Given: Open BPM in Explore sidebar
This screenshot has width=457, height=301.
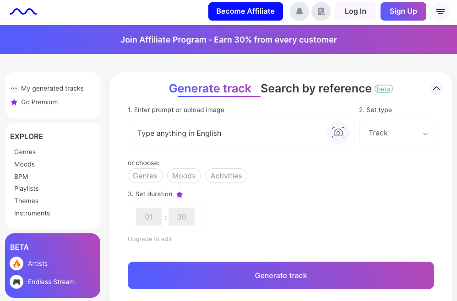Looking at the screenshot, I should click(21, 177).
